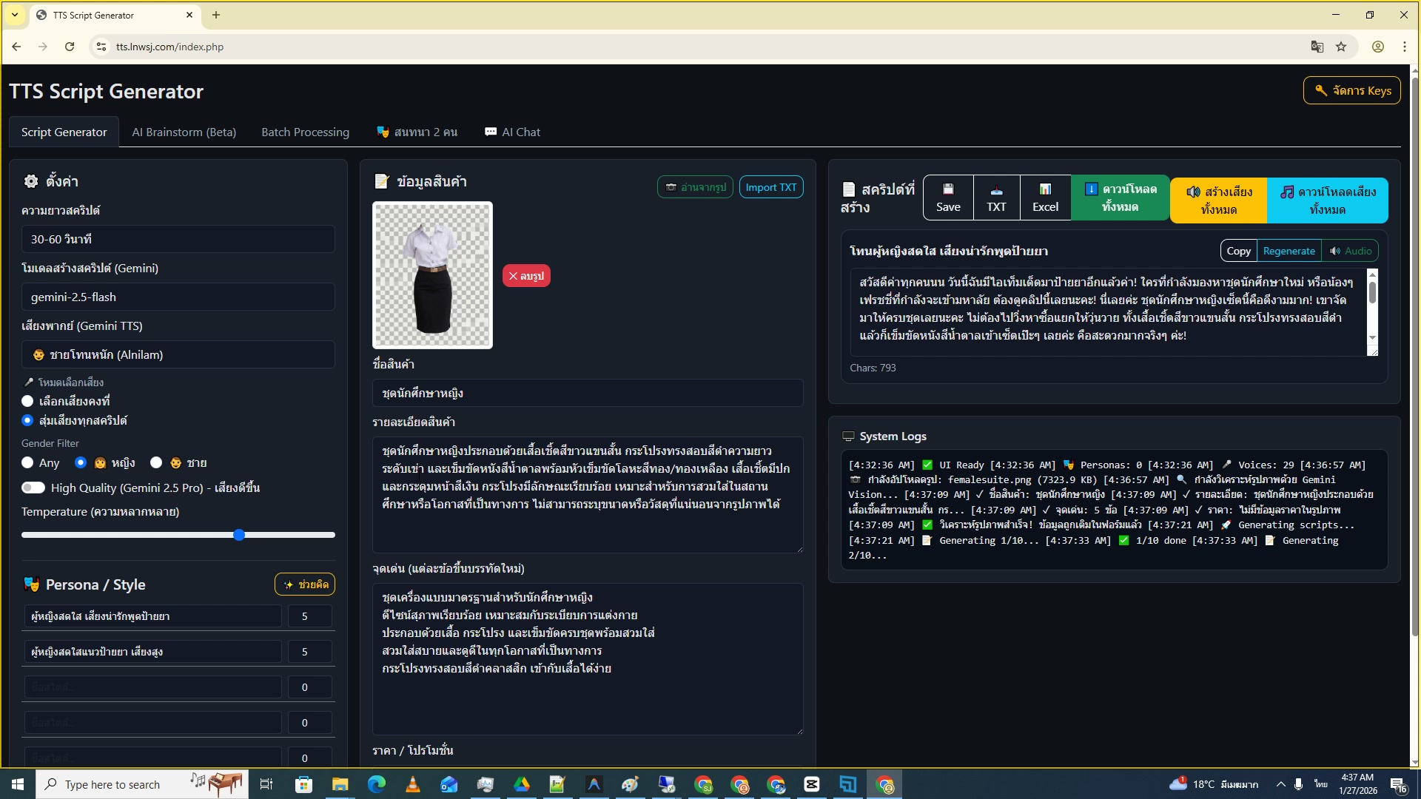The width and height of the screenshot is (1421, 799).
Task: Click the Temperature slider handle
Action: (239, 535)
